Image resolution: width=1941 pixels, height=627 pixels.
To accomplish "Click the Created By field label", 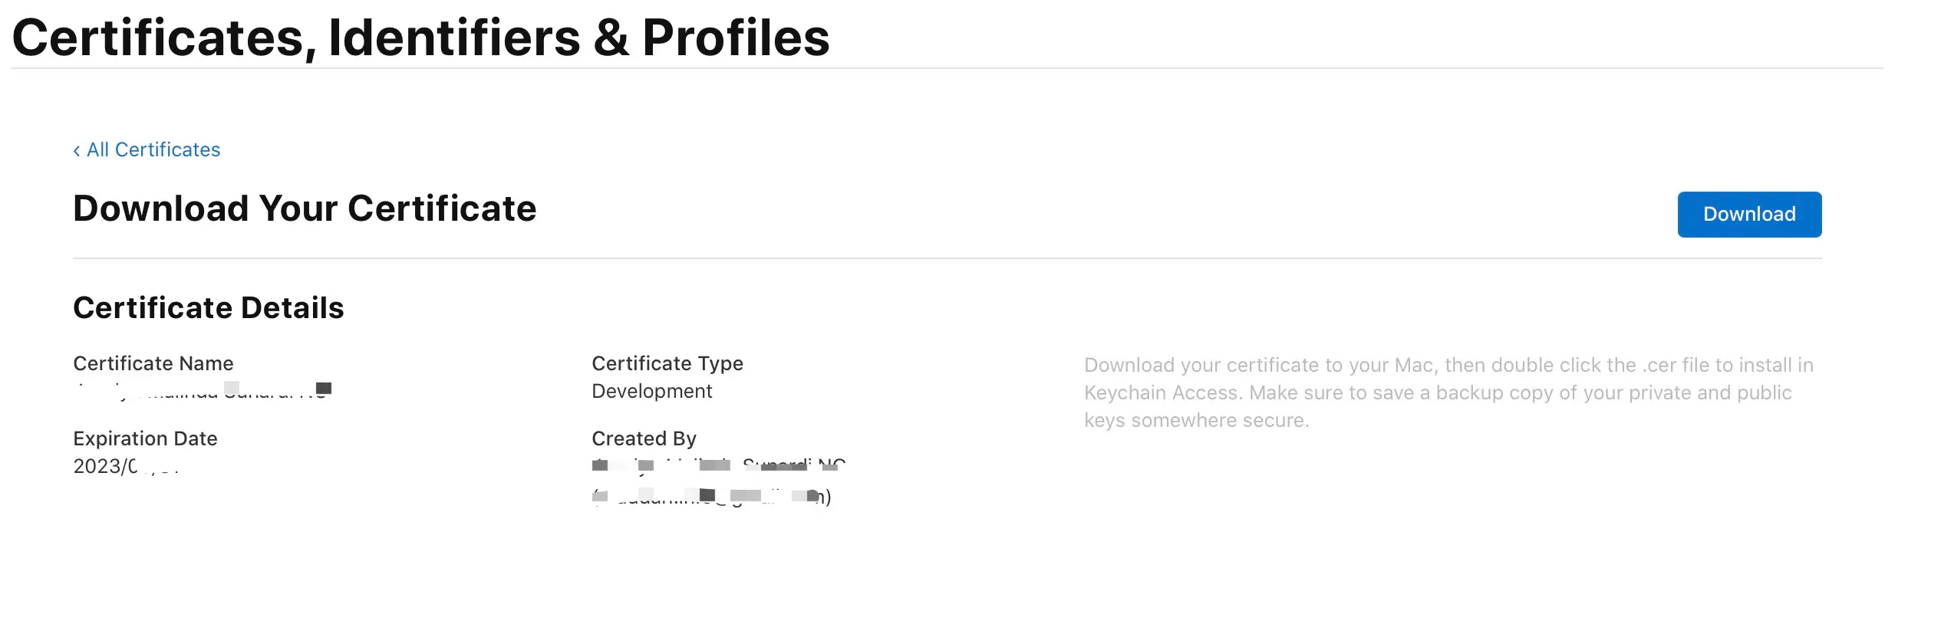I will point(643,438).
